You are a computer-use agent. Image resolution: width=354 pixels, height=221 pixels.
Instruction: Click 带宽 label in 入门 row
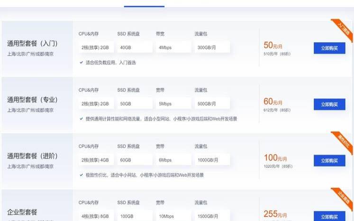point(160,34)
